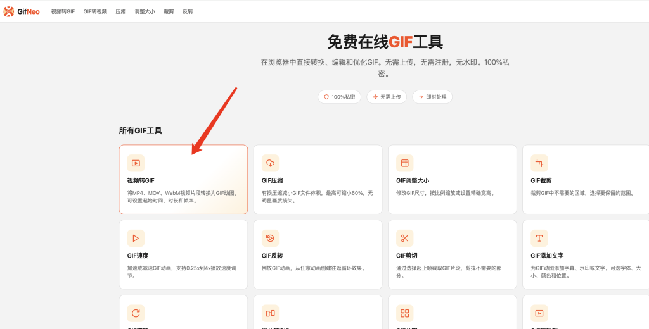This screenshot has width=649, height=329.
Task: Go to the 调整大小 nav item
Action: (145, 11)
